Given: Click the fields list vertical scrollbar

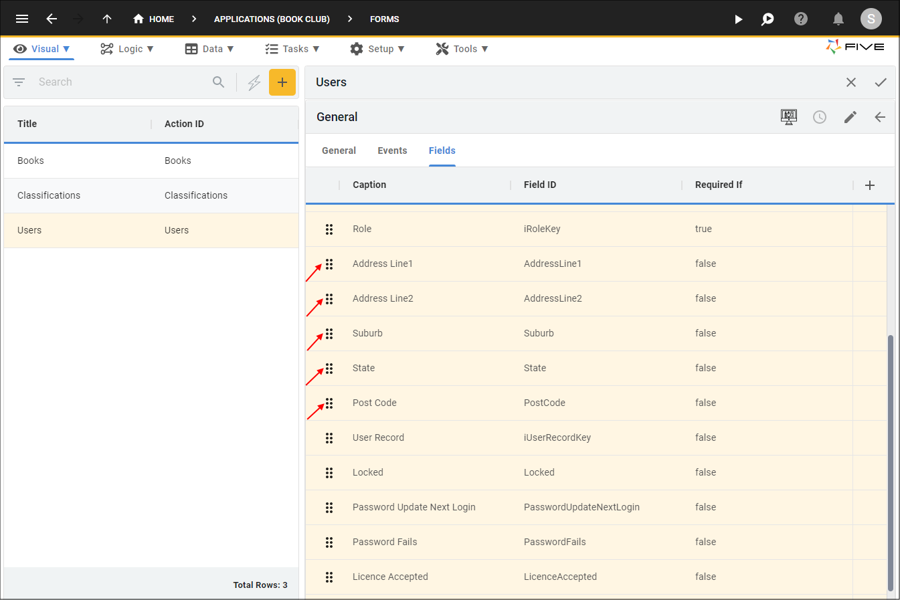Looking at the screenshot, I should point(890,463).
